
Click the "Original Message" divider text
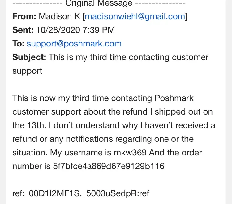click(98, 3)
